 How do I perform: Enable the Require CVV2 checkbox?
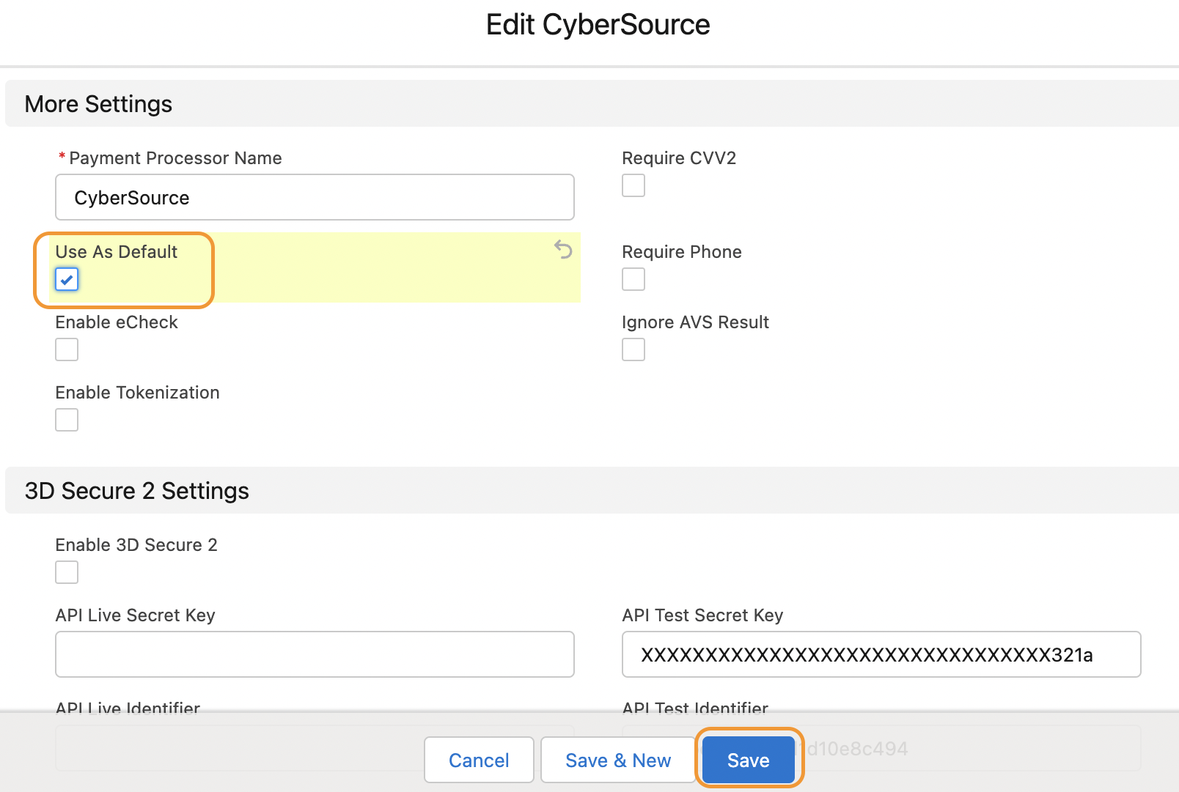pos(633,185)
